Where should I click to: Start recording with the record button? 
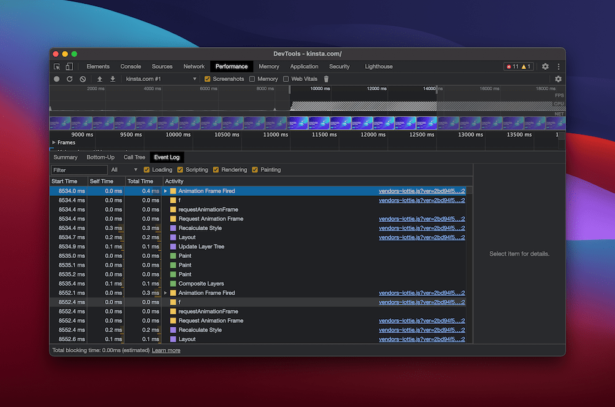tap(57, 79)
